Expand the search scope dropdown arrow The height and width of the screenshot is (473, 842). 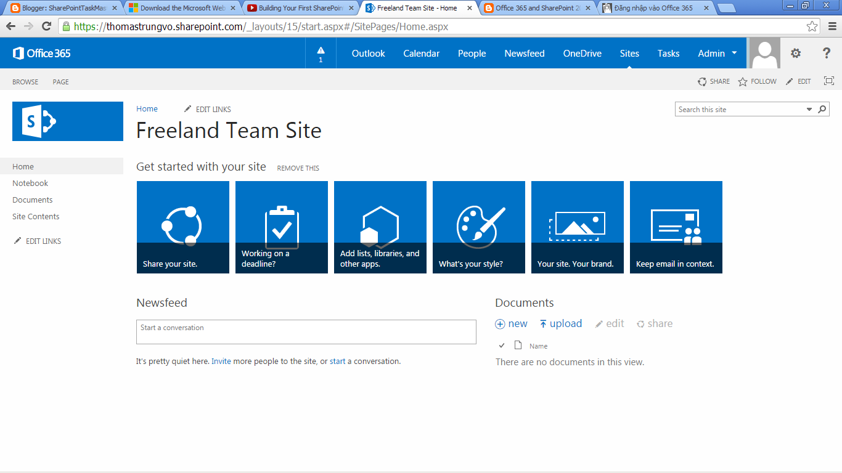[x=809, y=110]
